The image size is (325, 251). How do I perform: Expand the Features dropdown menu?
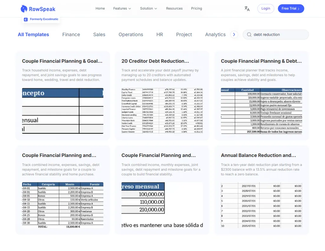(122, 9)
